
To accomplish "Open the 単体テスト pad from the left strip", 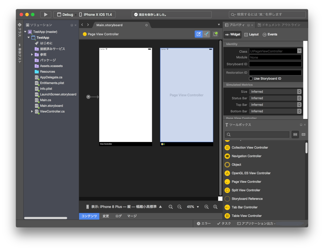I will tap(19, 53).
